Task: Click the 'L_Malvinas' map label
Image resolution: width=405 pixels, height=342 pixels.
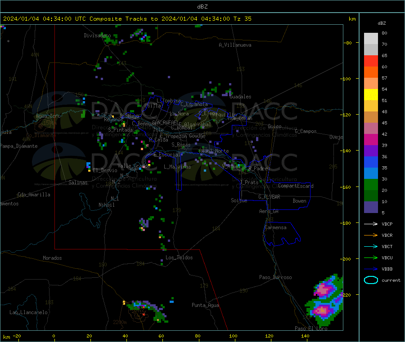Action: click(177, 167)
